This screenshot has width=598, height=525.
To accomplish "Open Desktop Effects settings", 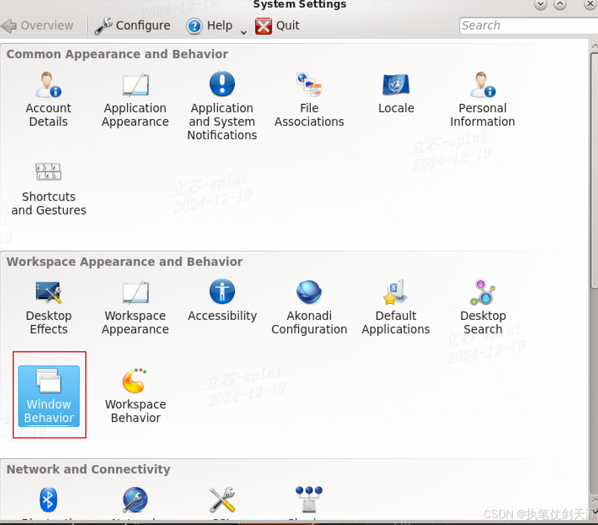I will (48, 307).
